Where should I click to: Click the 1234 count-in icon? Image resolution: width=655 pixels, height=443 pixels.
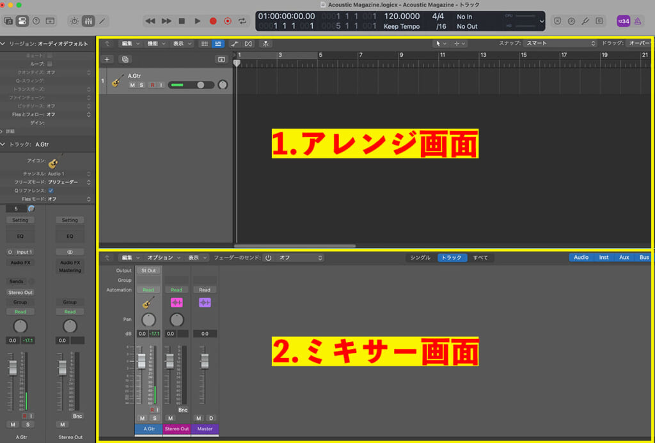[624, 21]
